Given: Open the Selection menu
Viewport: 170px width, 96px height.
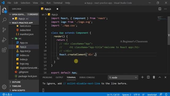Looking at the screenshot, I should pos(25,3).
